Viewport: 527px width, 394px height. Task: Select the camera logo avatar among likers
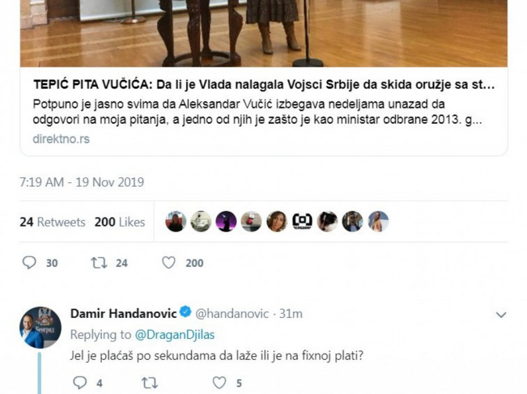coord(302,222)
